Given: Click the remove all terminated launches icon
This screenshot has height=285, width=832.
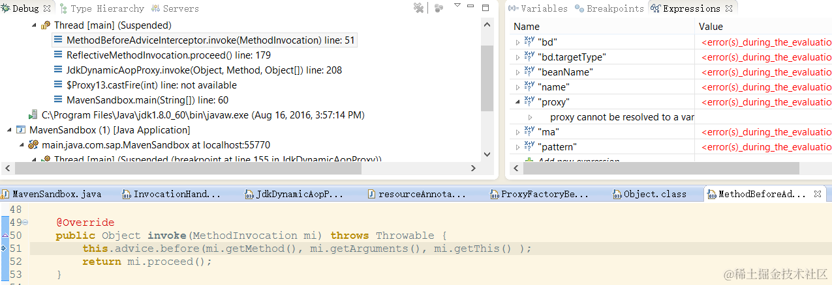Looking at the screenshot, I should point(419,8).
